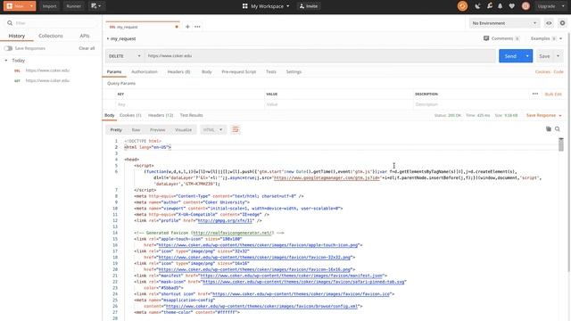This screenshot has width=571, height=321.
Task: Open the Code link
Action: 559,71
